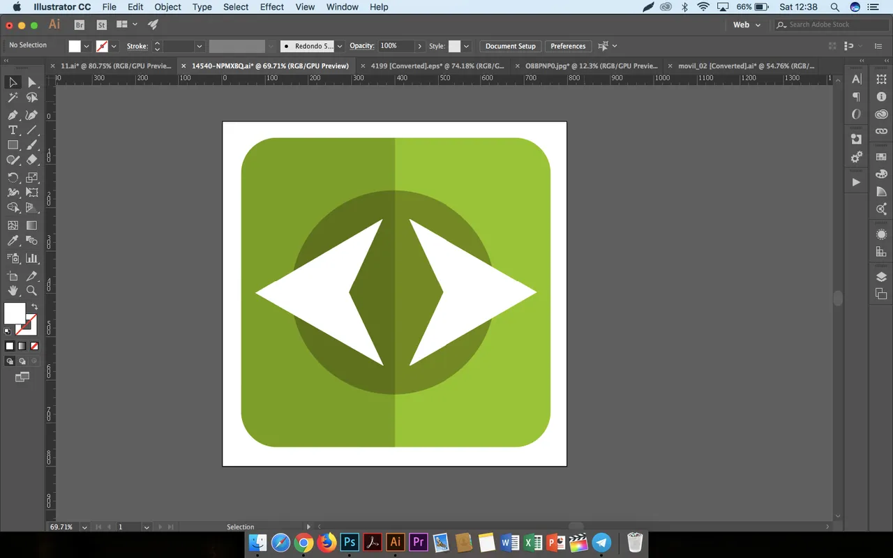Select the Direct Selection tool
This screenshot has width=893, height=558.
click(x=32, y=82)
